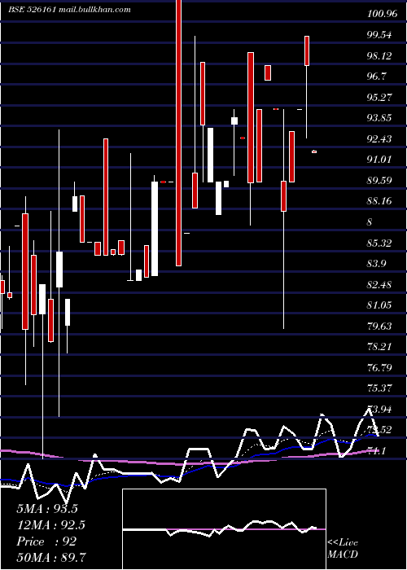Click the tall red candle reaching 99.54
This screenshot has width=407, height=570.
307,50
